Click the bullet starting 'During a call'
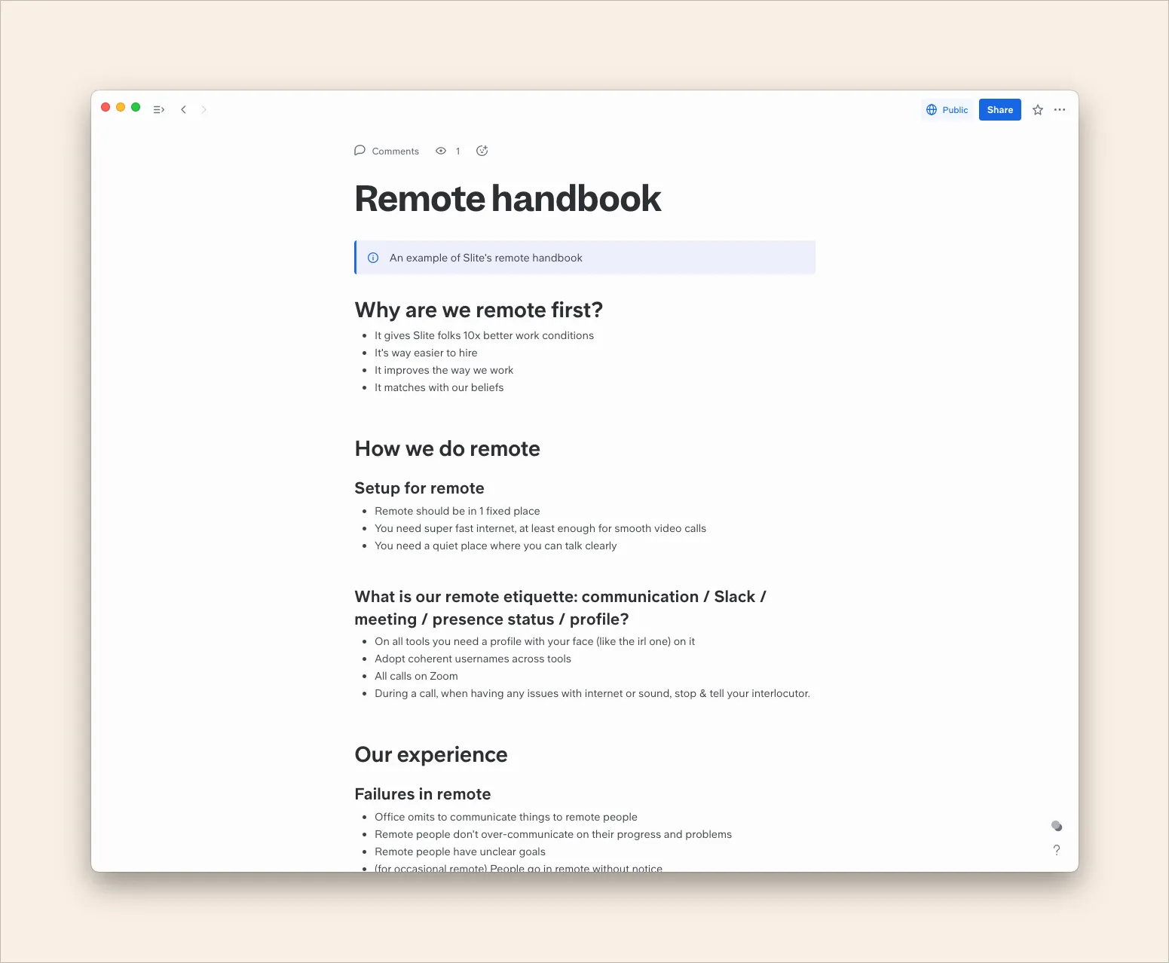The image size is (1169, 963). [x=592, y=693]
